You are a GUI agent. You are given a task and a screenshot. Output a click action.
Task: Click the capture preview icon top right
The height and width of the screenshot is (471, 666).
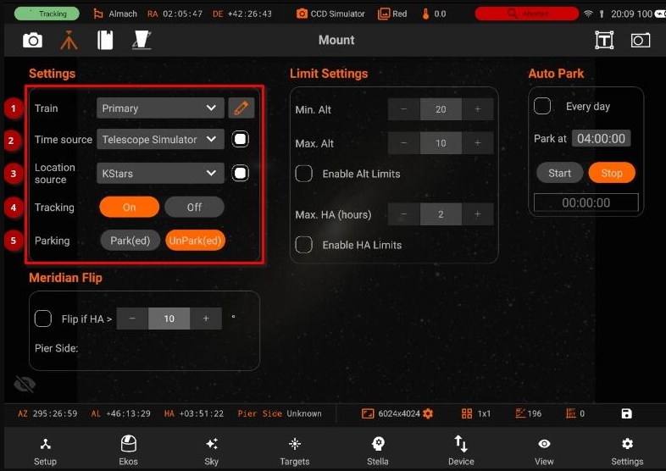(x=640, y=41)
